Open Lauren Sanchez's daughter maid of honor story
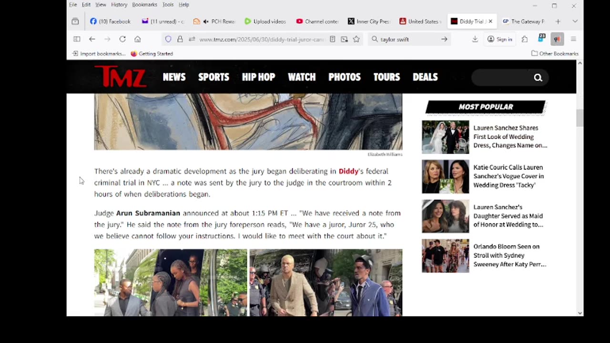610x343 pixels. coord(485,216)
